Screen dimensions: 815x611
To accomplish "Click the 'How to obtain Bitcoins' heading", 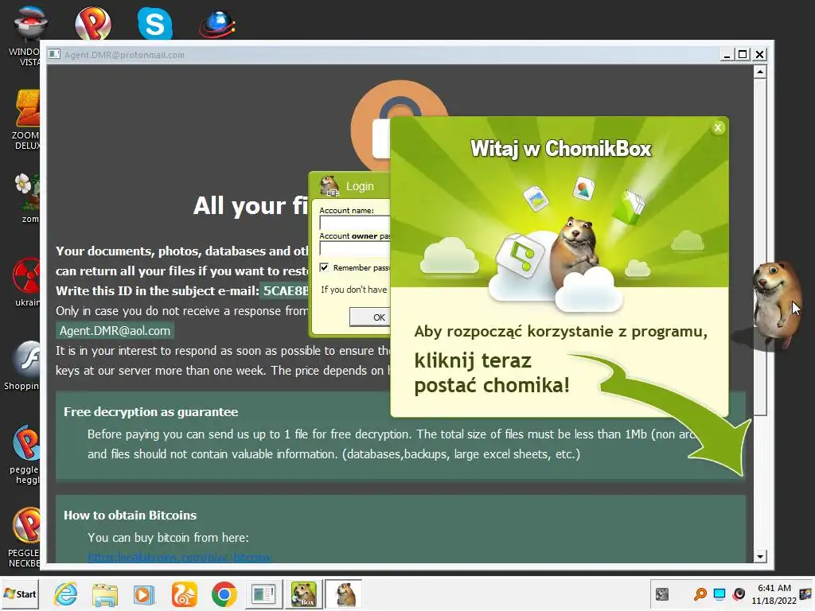I will tap(130, 516).
